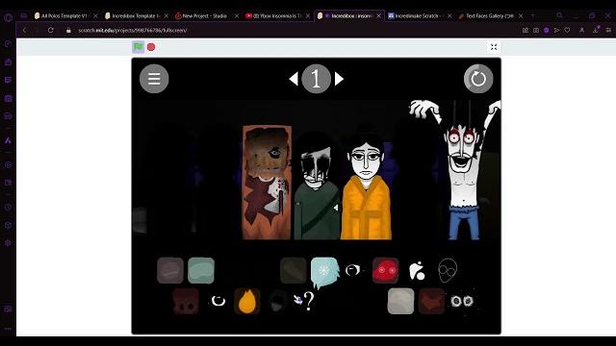The width and height of the screenshot is (616, 346).
Task: Select the two gear-eyes sound icon
Action: 462,301
